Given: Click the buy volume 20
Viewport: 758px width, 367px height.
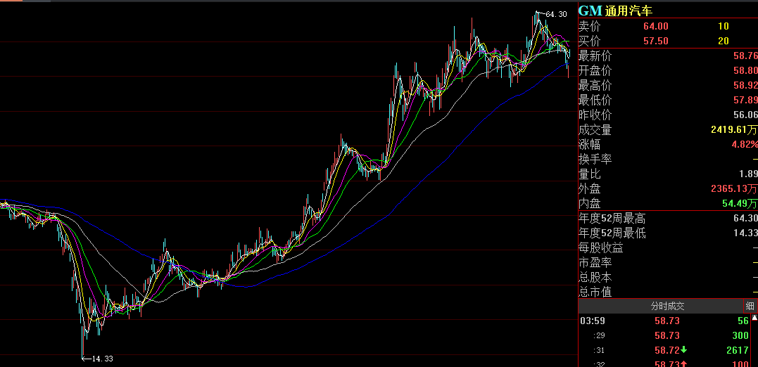Looking at the screenshot, I should point(724,41).
